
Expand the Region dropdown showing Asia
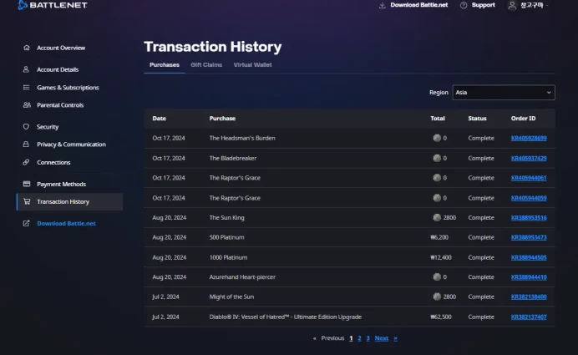pos(504,93)
